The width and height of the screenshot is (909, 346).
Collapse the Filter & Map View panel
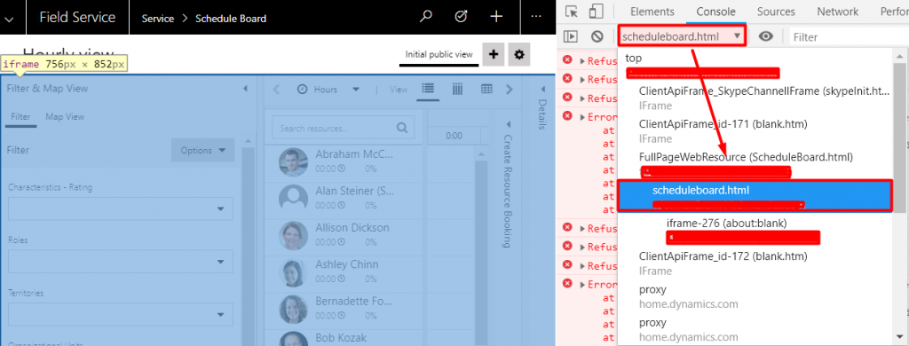(245, 89)
